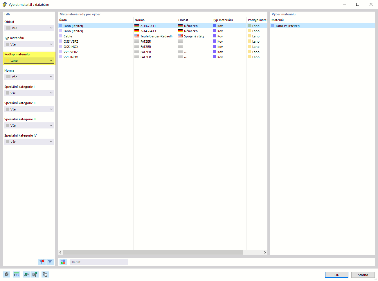Select Lano (Pfeifer) row with Z-14.7-411
The width and height of the screenshot is (378, 281).
163,26
